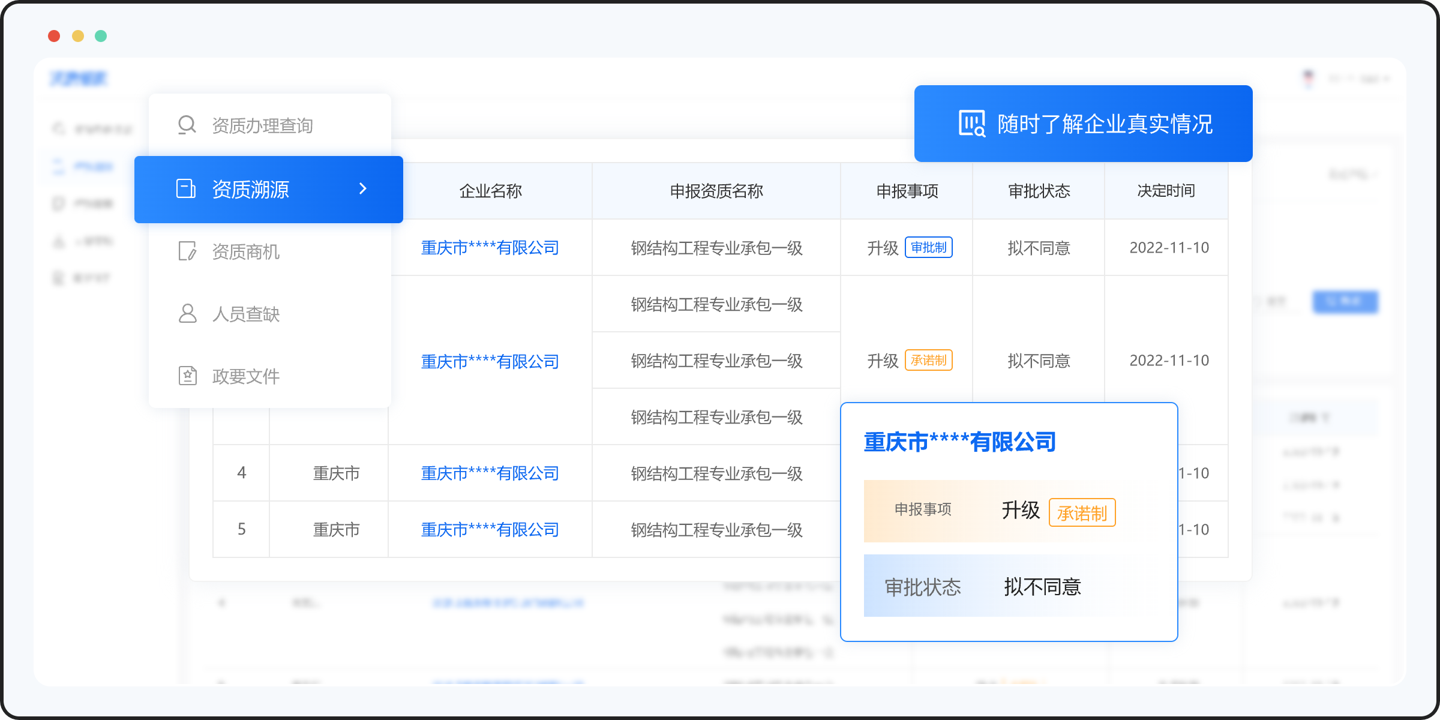Click the yellow minimize window dot

tap(78, 36)
